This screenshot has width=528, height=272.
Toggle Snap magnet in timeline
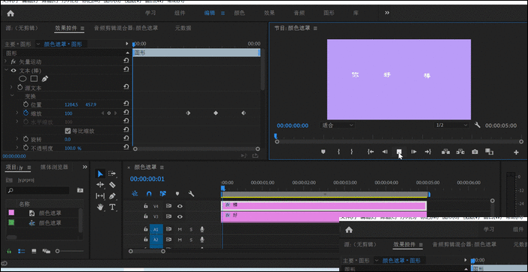[x=149, y=194]
